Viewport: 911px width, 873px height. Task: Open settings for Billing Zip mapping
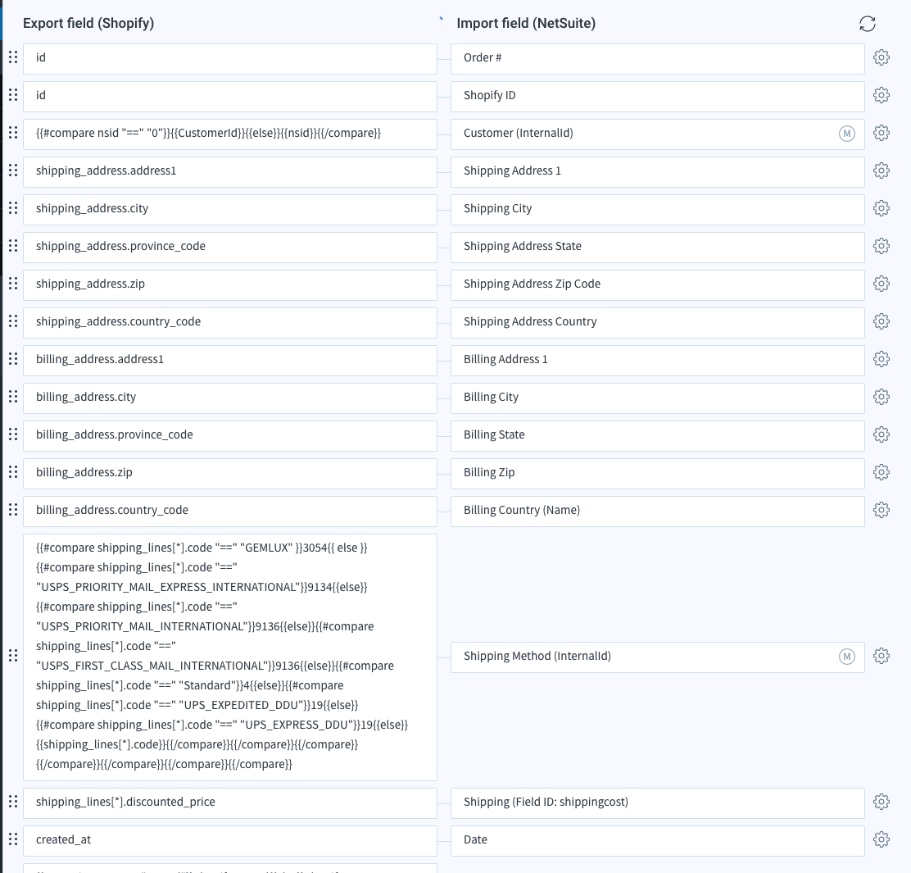tap(882, 472)
